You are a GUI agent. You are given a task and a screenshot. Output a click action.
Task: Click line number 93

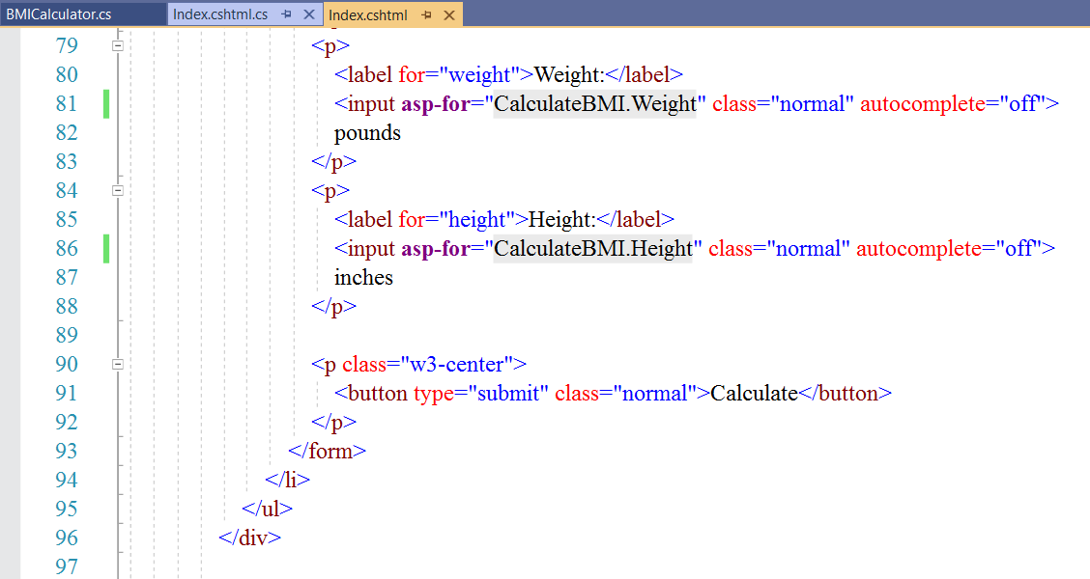[x=67, y=452]
